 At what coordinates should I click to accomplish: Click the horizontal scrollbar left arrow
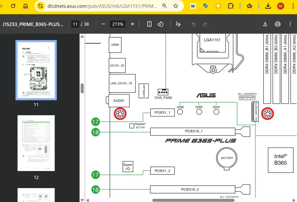(88, 200)
